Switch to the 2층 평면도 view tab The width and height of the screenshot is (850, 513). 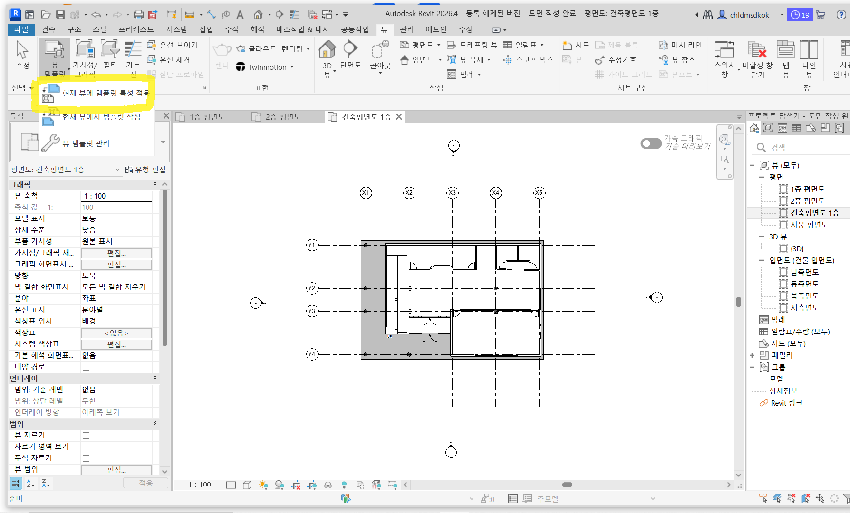tap(282, 117)
